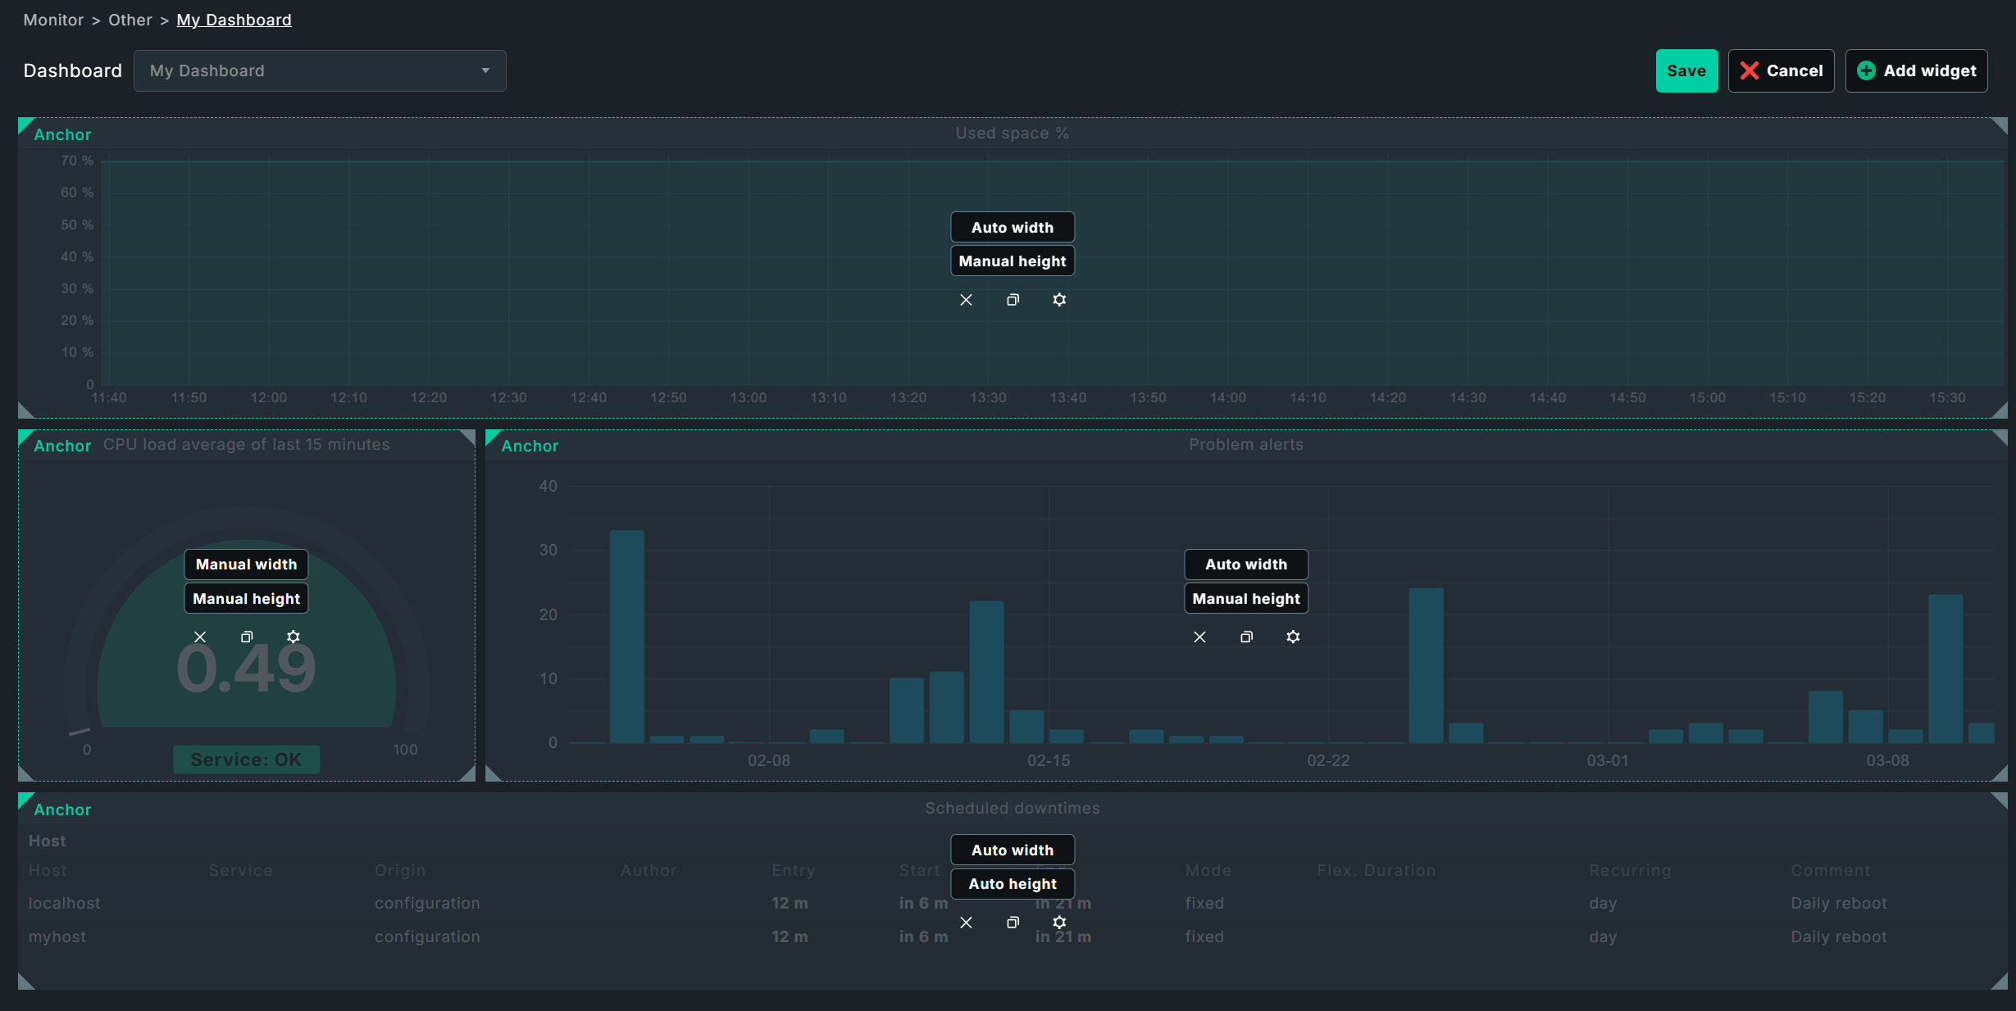Copy the Problem alerts widget
The width and height of the screenshot is (2016, 1011).
pos(1246,637)
